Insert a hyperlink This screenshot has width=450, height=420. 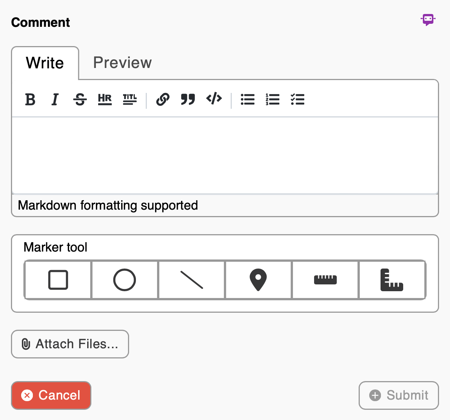pos(163,99)
